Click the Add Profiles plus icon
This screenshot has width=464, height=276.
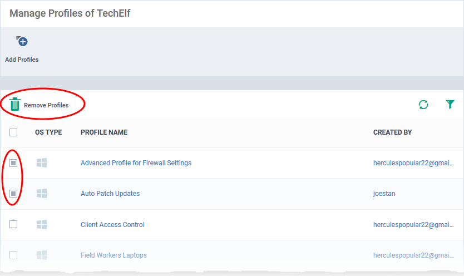coord(22,41)
